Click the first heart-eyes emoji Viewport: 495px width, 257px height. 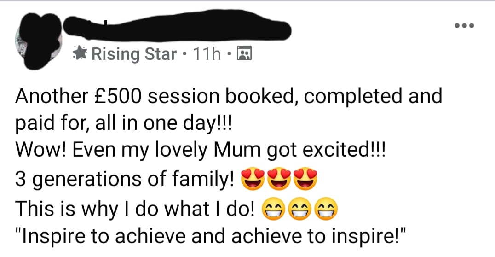(253, 179)
